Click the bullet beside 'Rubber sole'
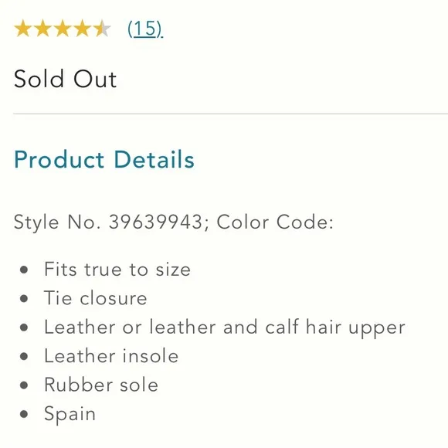This screenshot has width=448, height=448. pyautogui.click(x=24, y=385)
